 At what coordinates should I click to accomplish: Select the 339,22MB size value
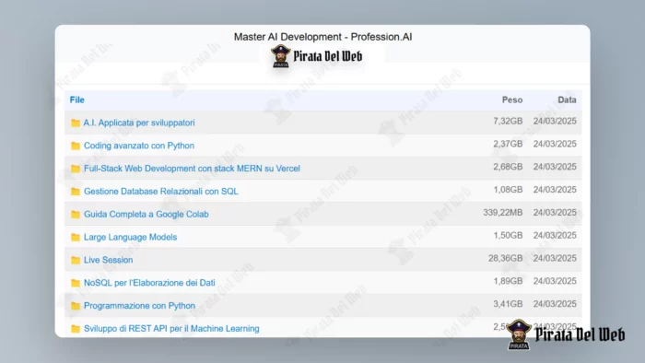click(503, 213)
